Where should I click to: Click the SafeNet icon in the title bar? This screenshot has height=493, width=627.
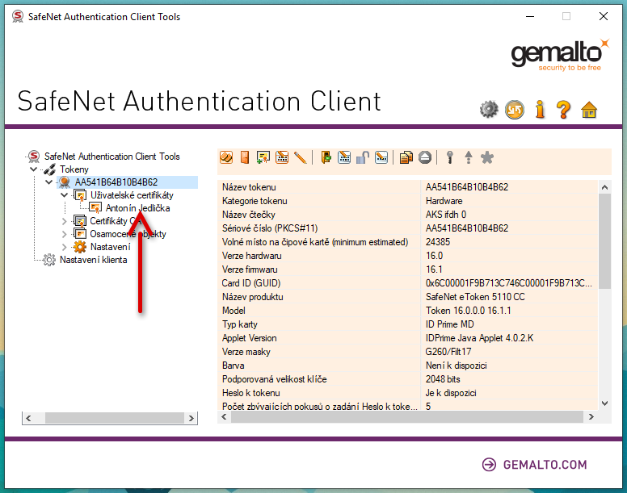[x=17, y=17]
